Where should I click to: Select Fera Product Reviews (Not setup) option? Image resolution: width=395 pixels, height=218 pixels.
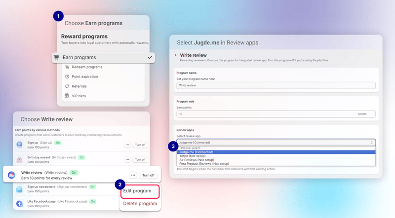click(x=276, y=164)
